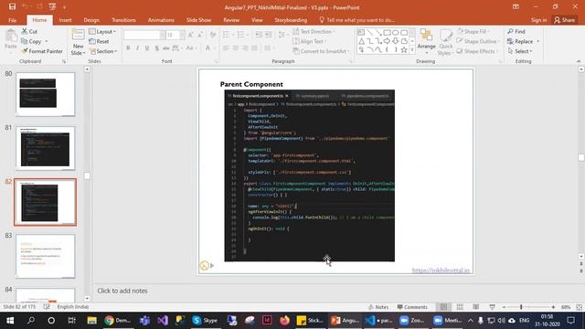
Task: Decrease font size with smaller A icon
Action: tap(200, 35)
